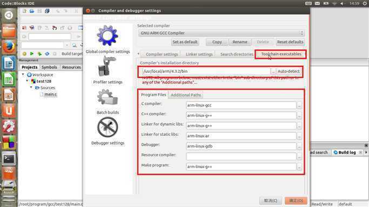Select the Program Files tab

pos(153,95)
